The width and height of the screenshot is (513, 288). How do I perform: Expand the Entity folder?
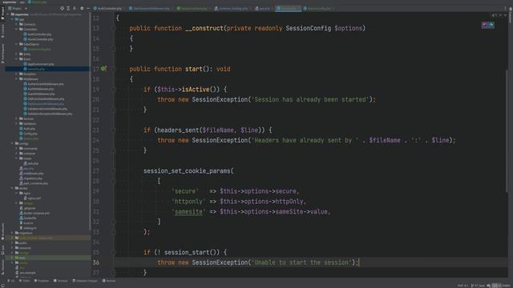(17, 54)
